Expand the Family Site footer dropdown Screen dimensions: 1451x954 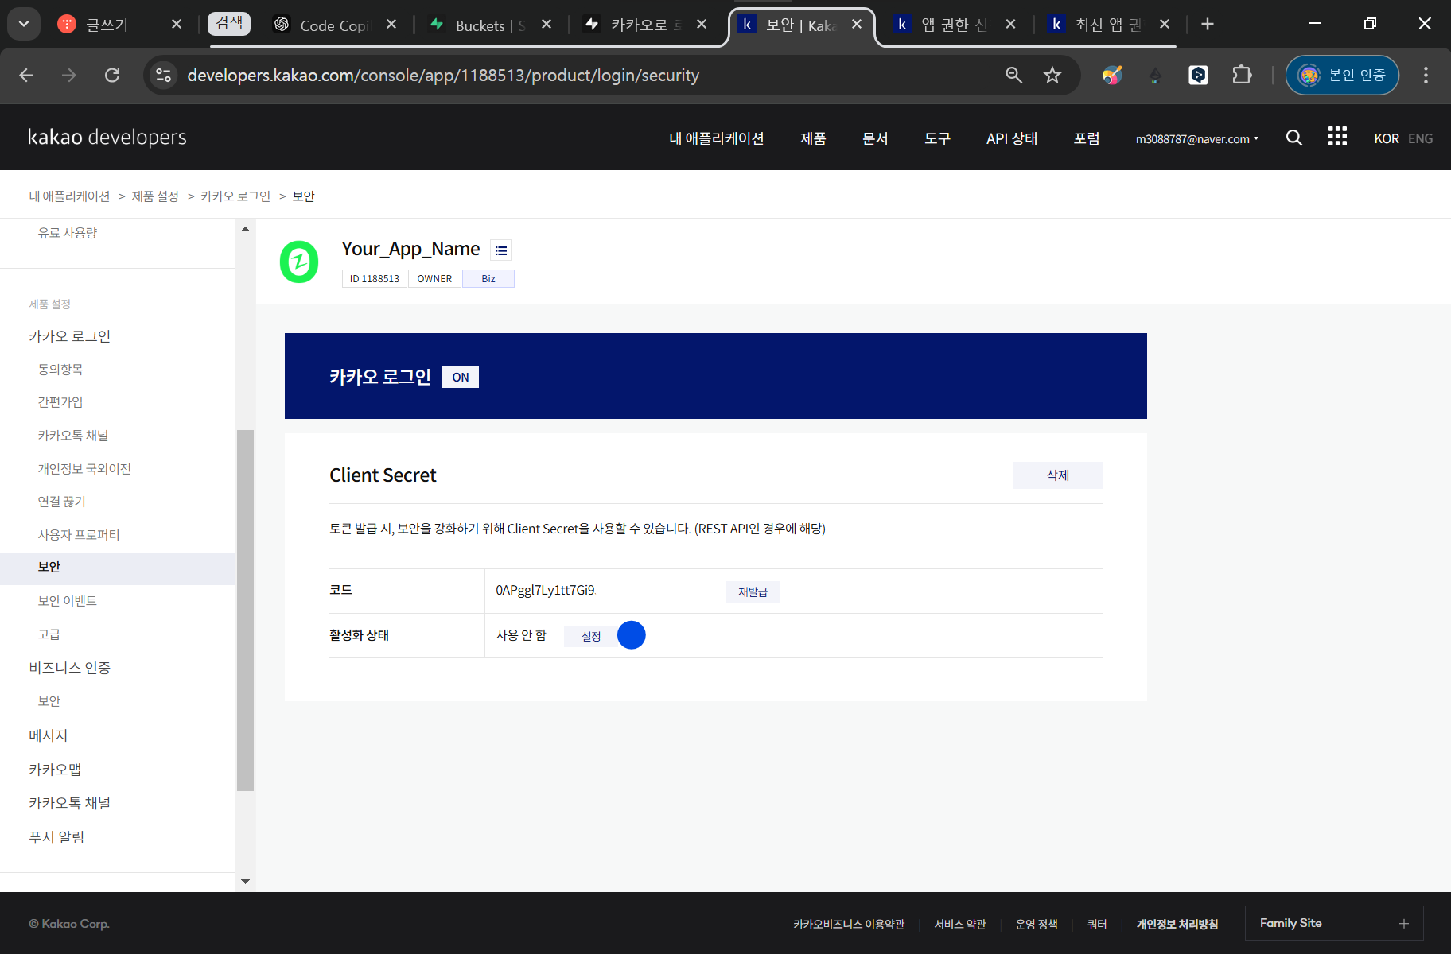(1334, 923)
